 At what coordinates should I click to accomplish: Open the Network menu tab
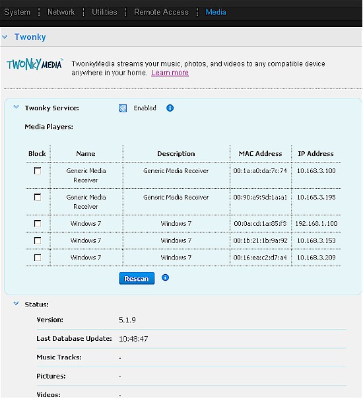tap(61, 12)
